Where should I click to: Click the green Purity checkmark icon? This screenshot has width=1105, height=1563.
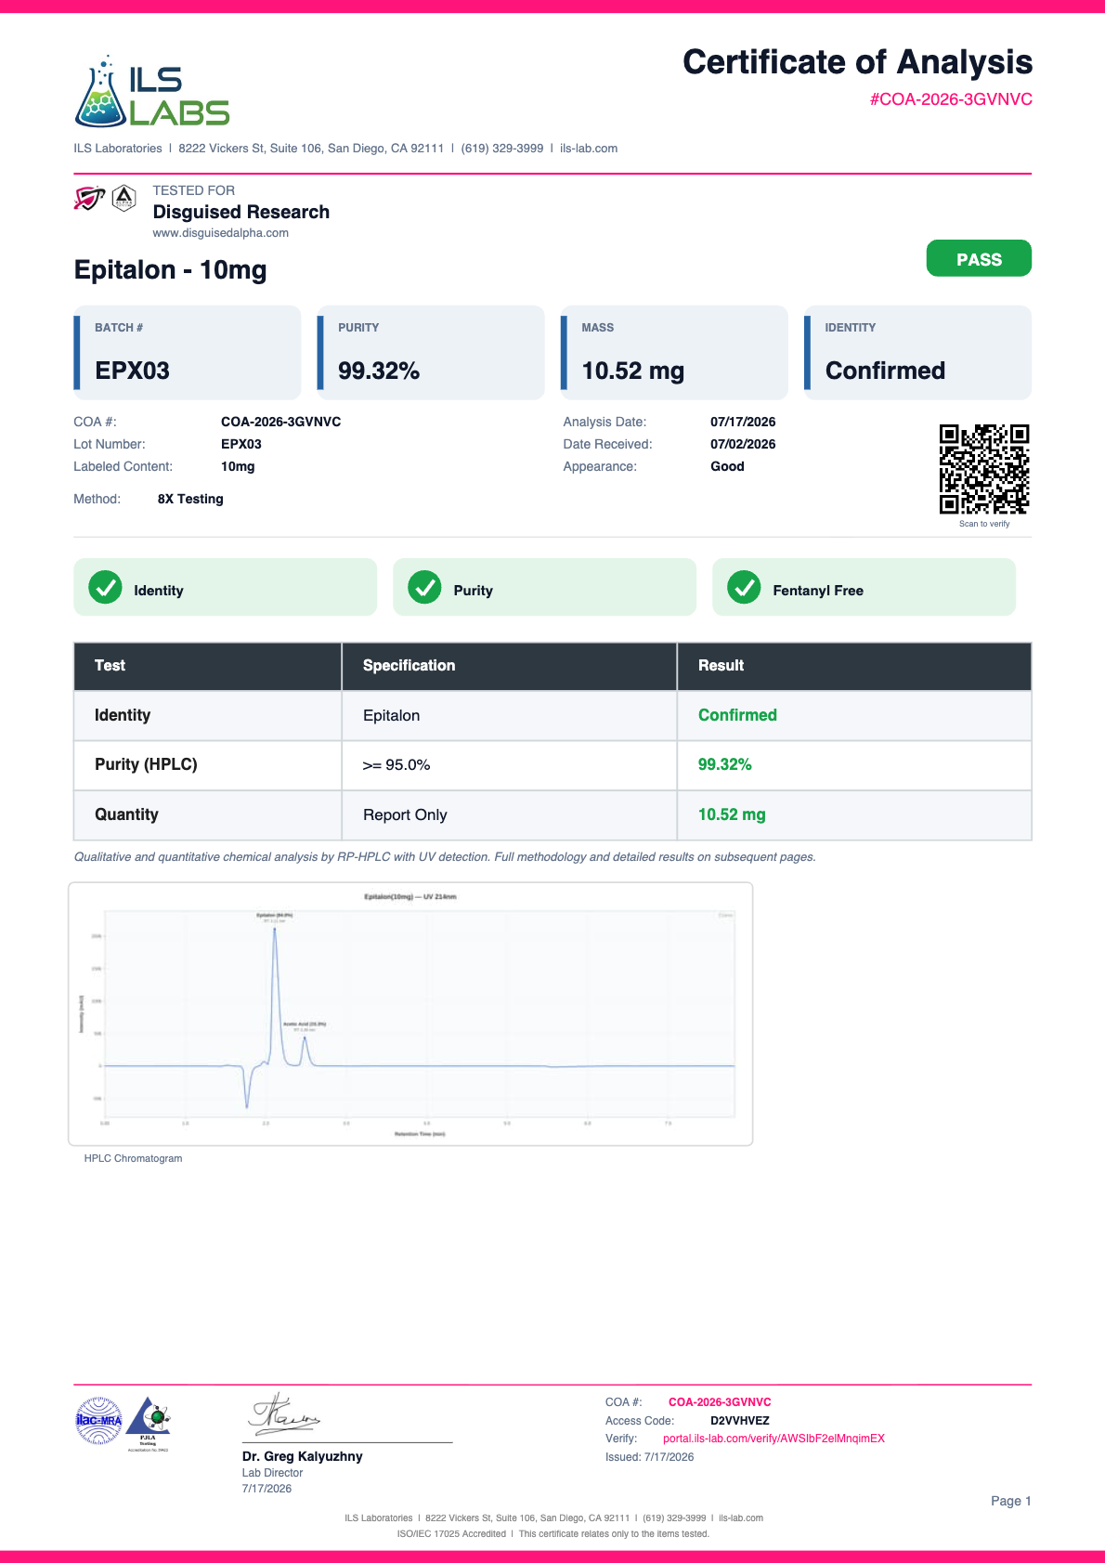coord(425,587)
